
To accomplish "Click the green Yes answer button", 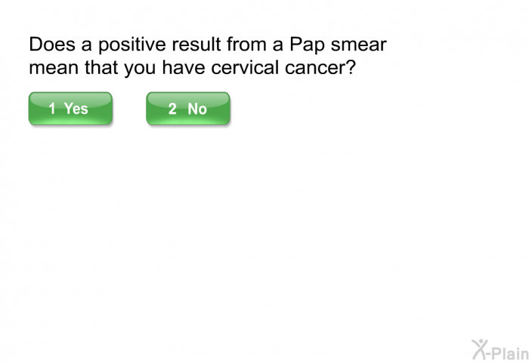I will point(70,109).
